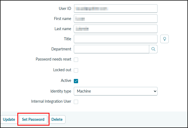
Task: Click the Internal Integration User label
Action: tap(51, 101)
